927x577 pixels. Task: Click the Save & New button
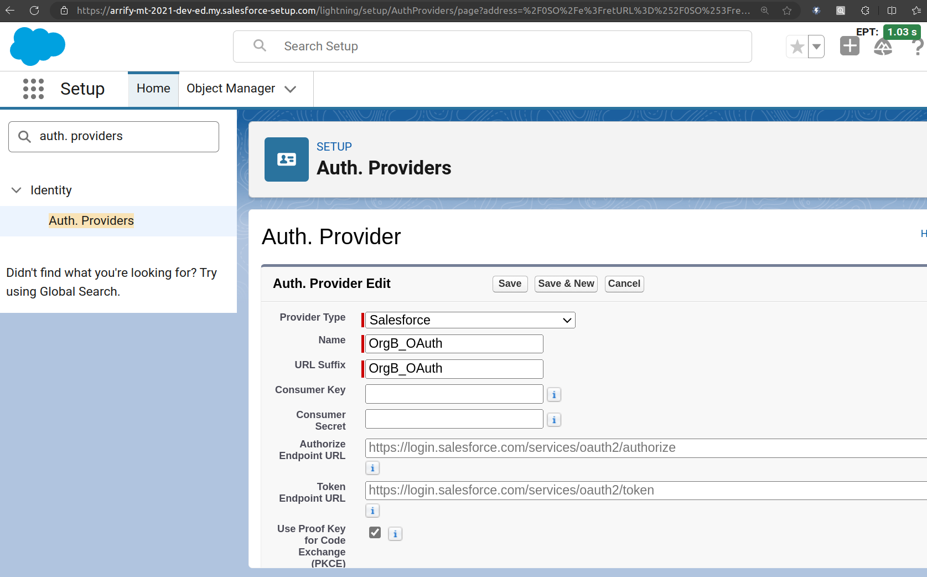[x=566, y=284]
